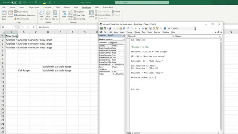This screenshot has width=238, height=134.
Task: Click the Find binoculars icon in VBA toolbar
Action: 124,28
